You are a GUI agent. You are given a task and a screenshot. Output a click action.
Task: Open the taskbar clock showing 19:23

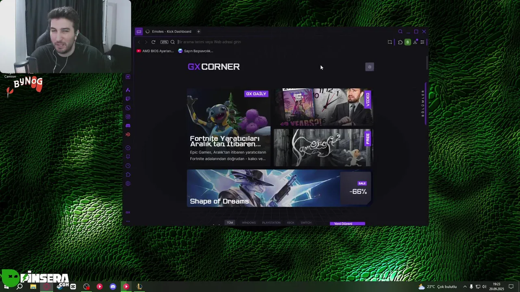tap(496, 287)
